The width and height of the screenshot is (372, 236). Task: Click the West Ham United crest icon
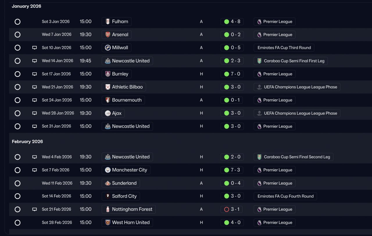click(x=108, y=222)
